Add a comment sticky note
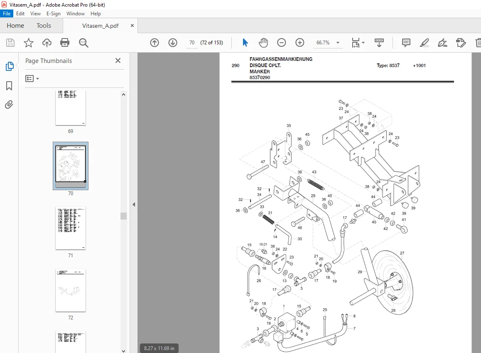 (x=406, y=43)
